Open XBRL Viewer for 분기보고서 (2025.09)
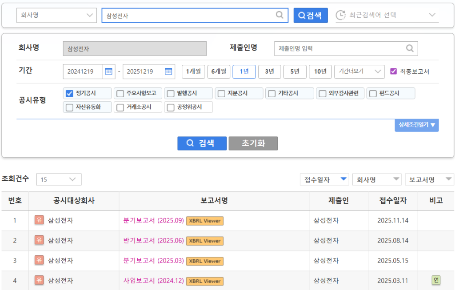The image size is (455, 290). tap(204, 221)
